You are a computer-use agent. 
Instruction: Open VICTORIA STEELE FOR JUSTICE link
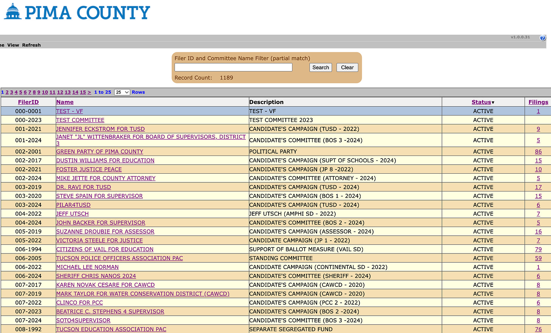coord(99,241)
